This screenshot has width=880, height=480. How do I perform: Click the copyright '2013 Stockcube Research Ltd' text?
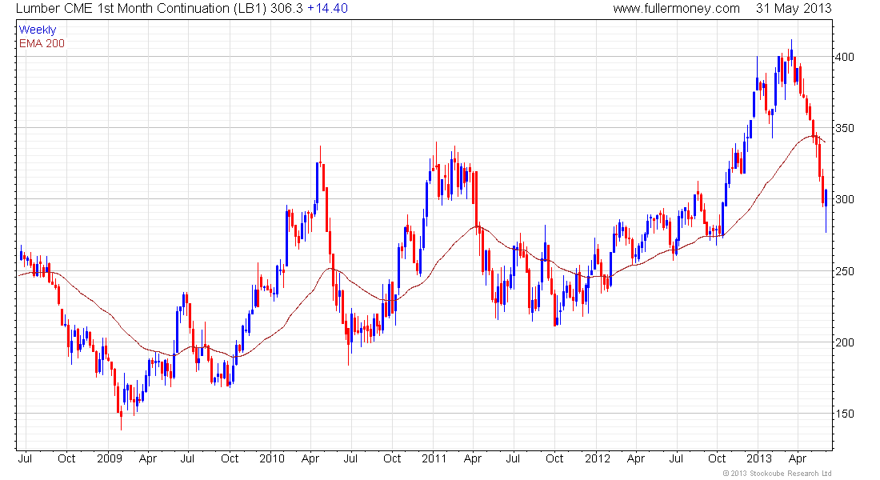[x=778, y=474]
